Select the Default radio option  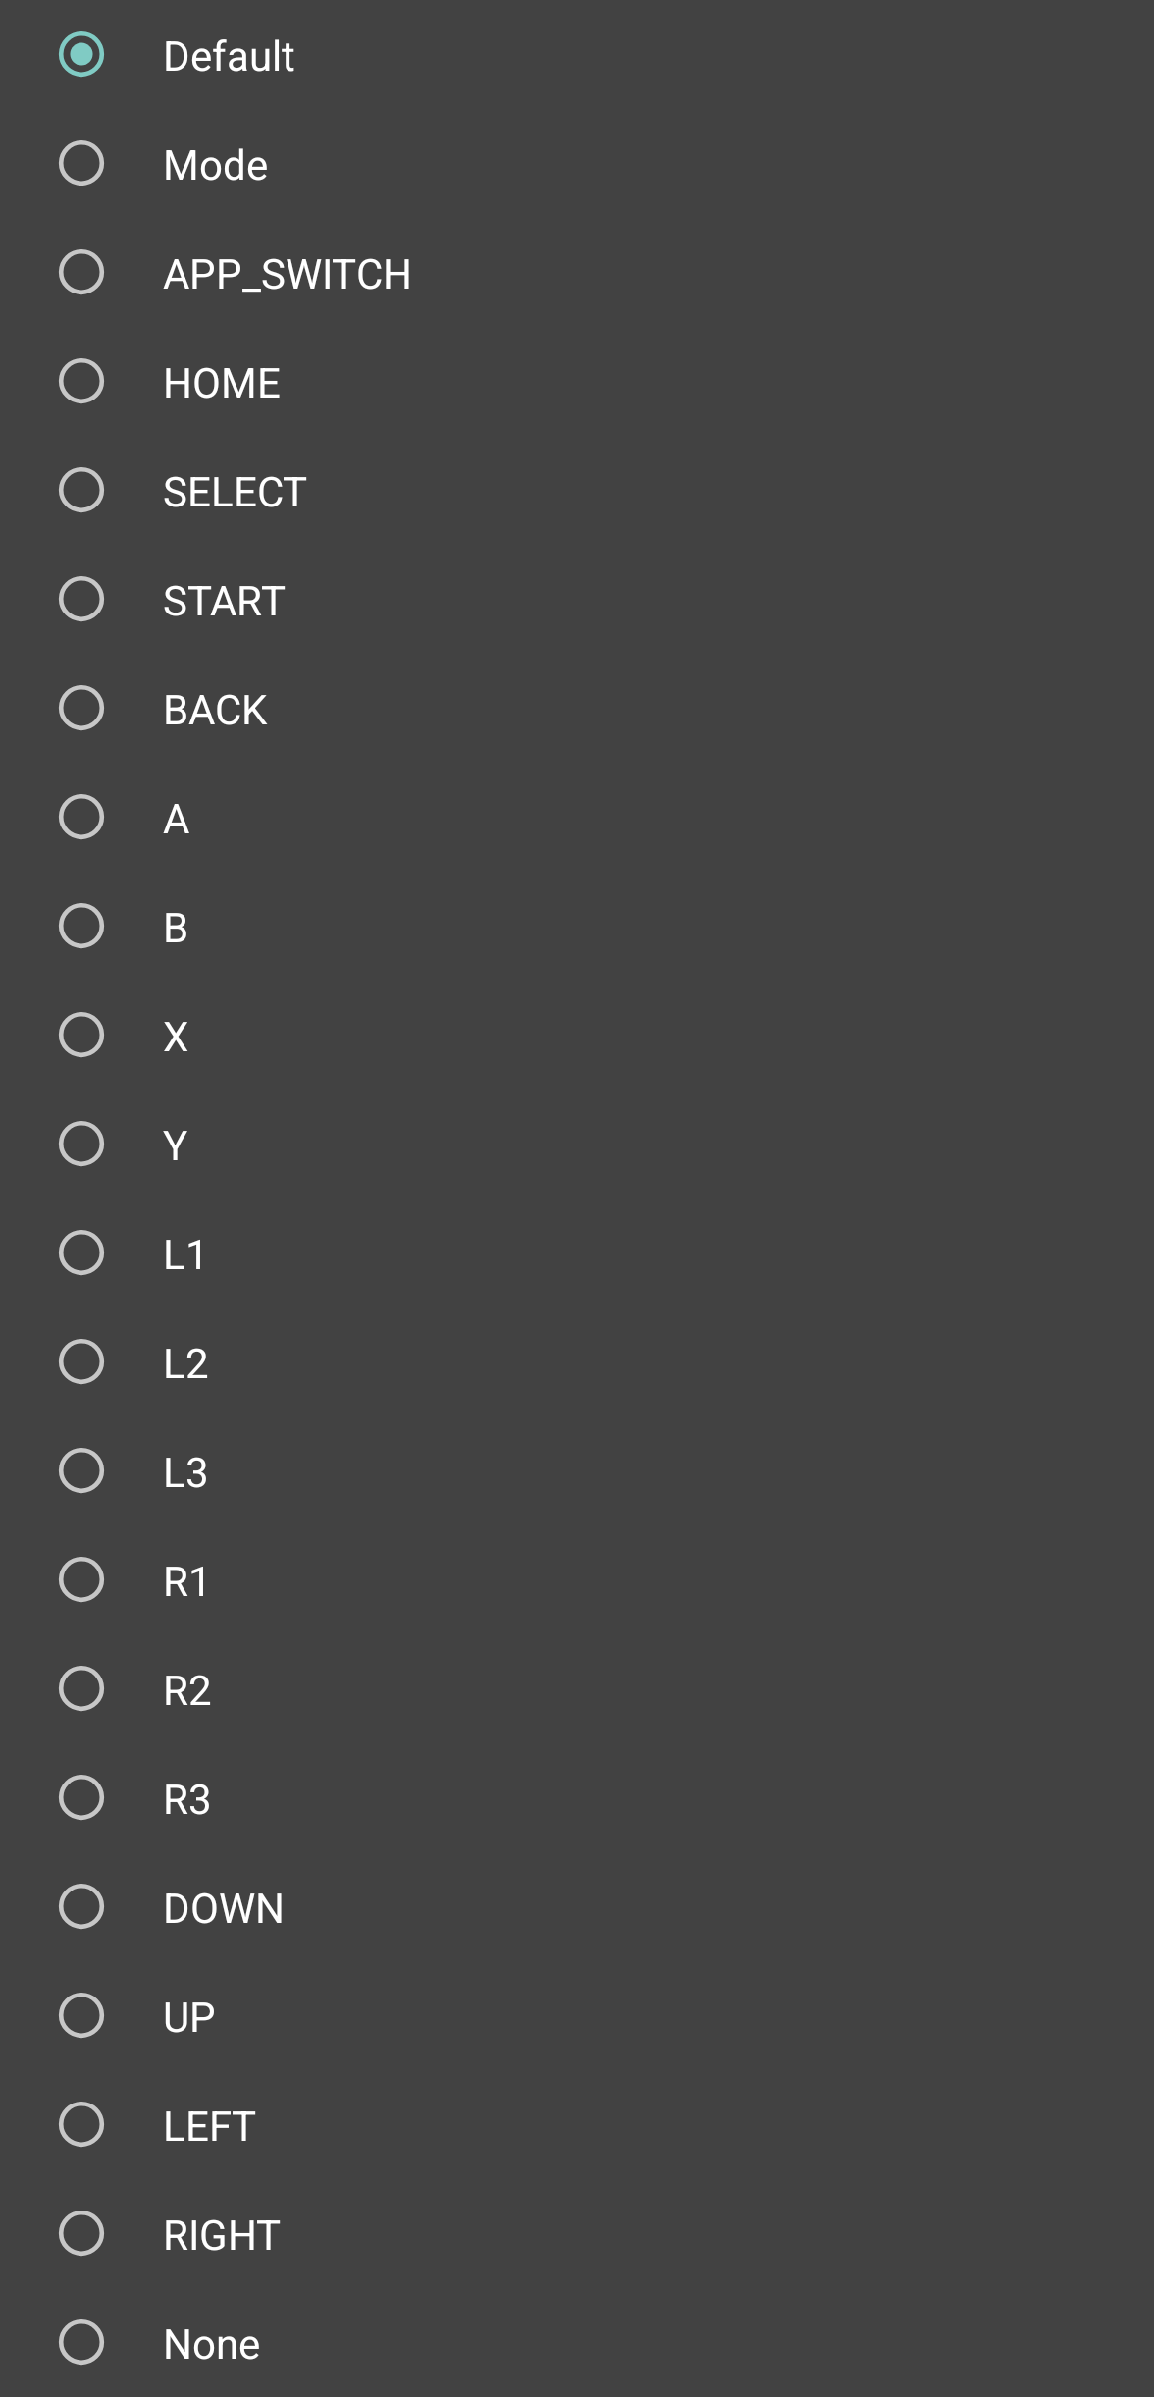click(81, 55)
